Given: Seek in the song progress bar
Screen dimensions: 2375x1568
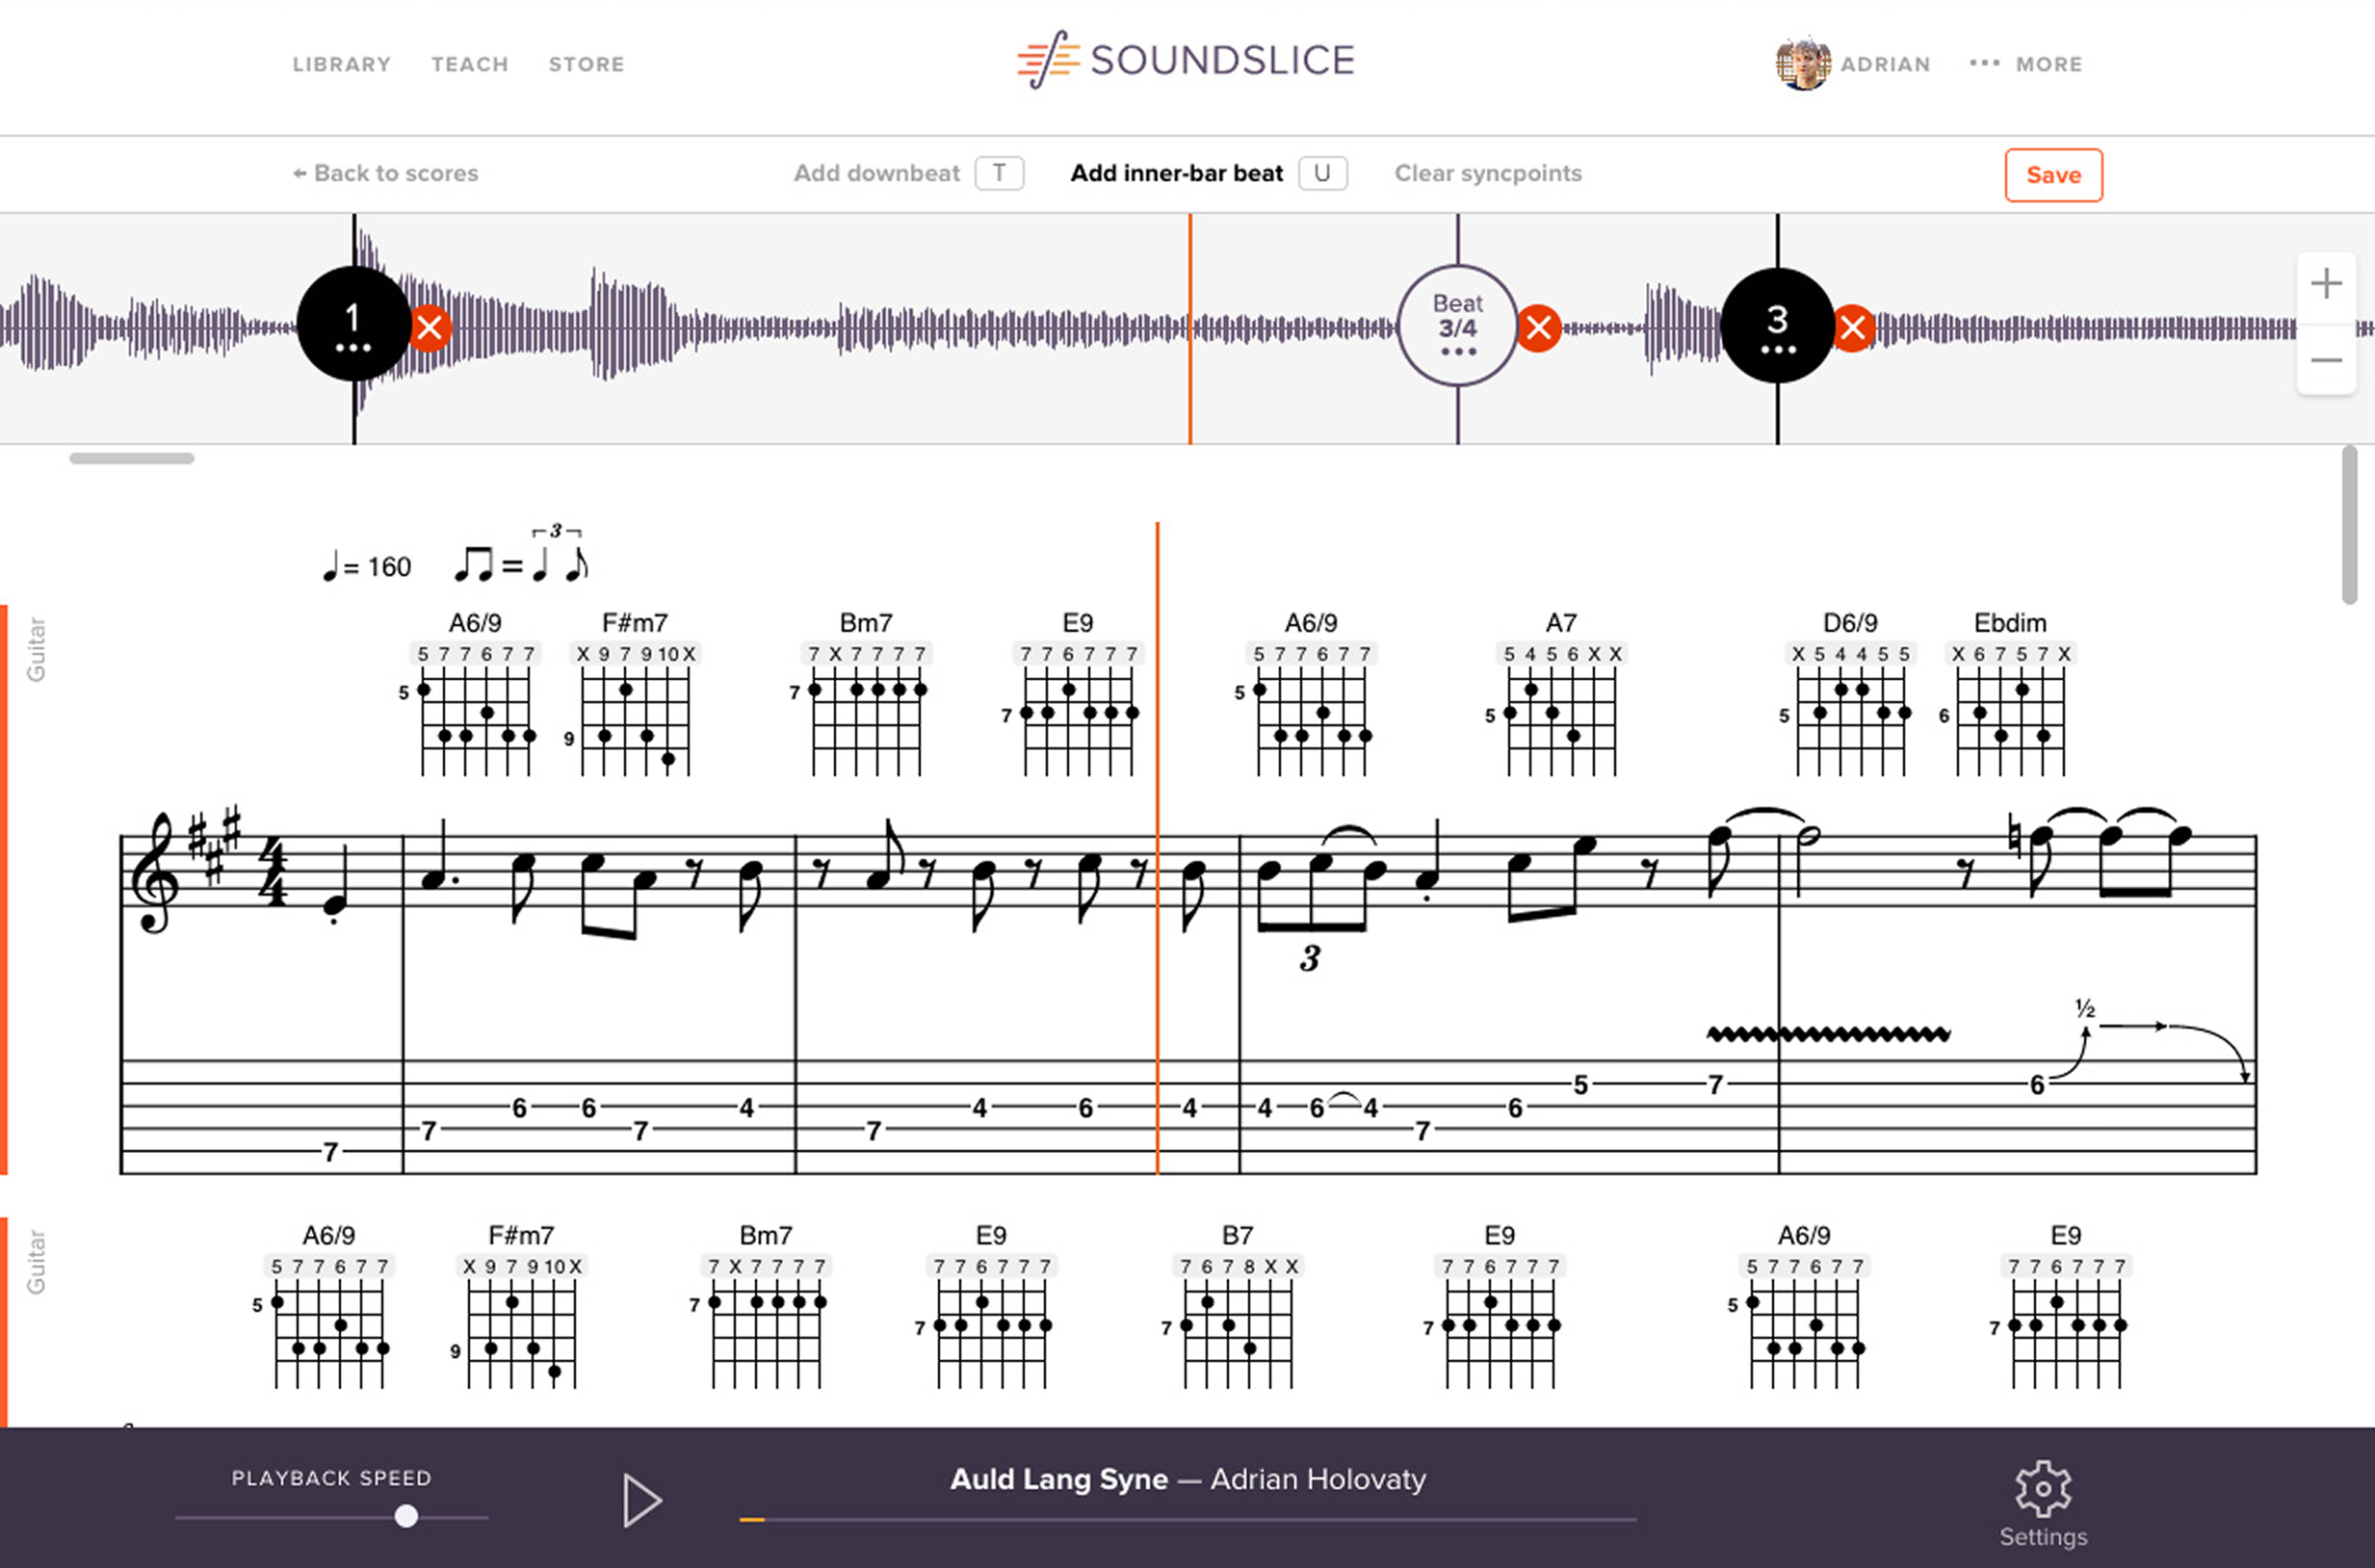Looking at the screenshot, I should [1187, 1519].
